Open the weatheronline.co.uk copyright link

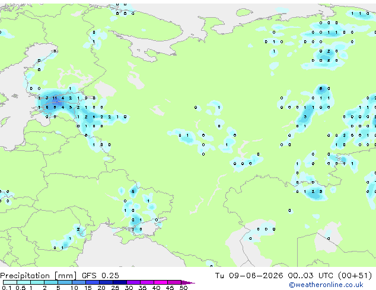(x=326, y=285)
